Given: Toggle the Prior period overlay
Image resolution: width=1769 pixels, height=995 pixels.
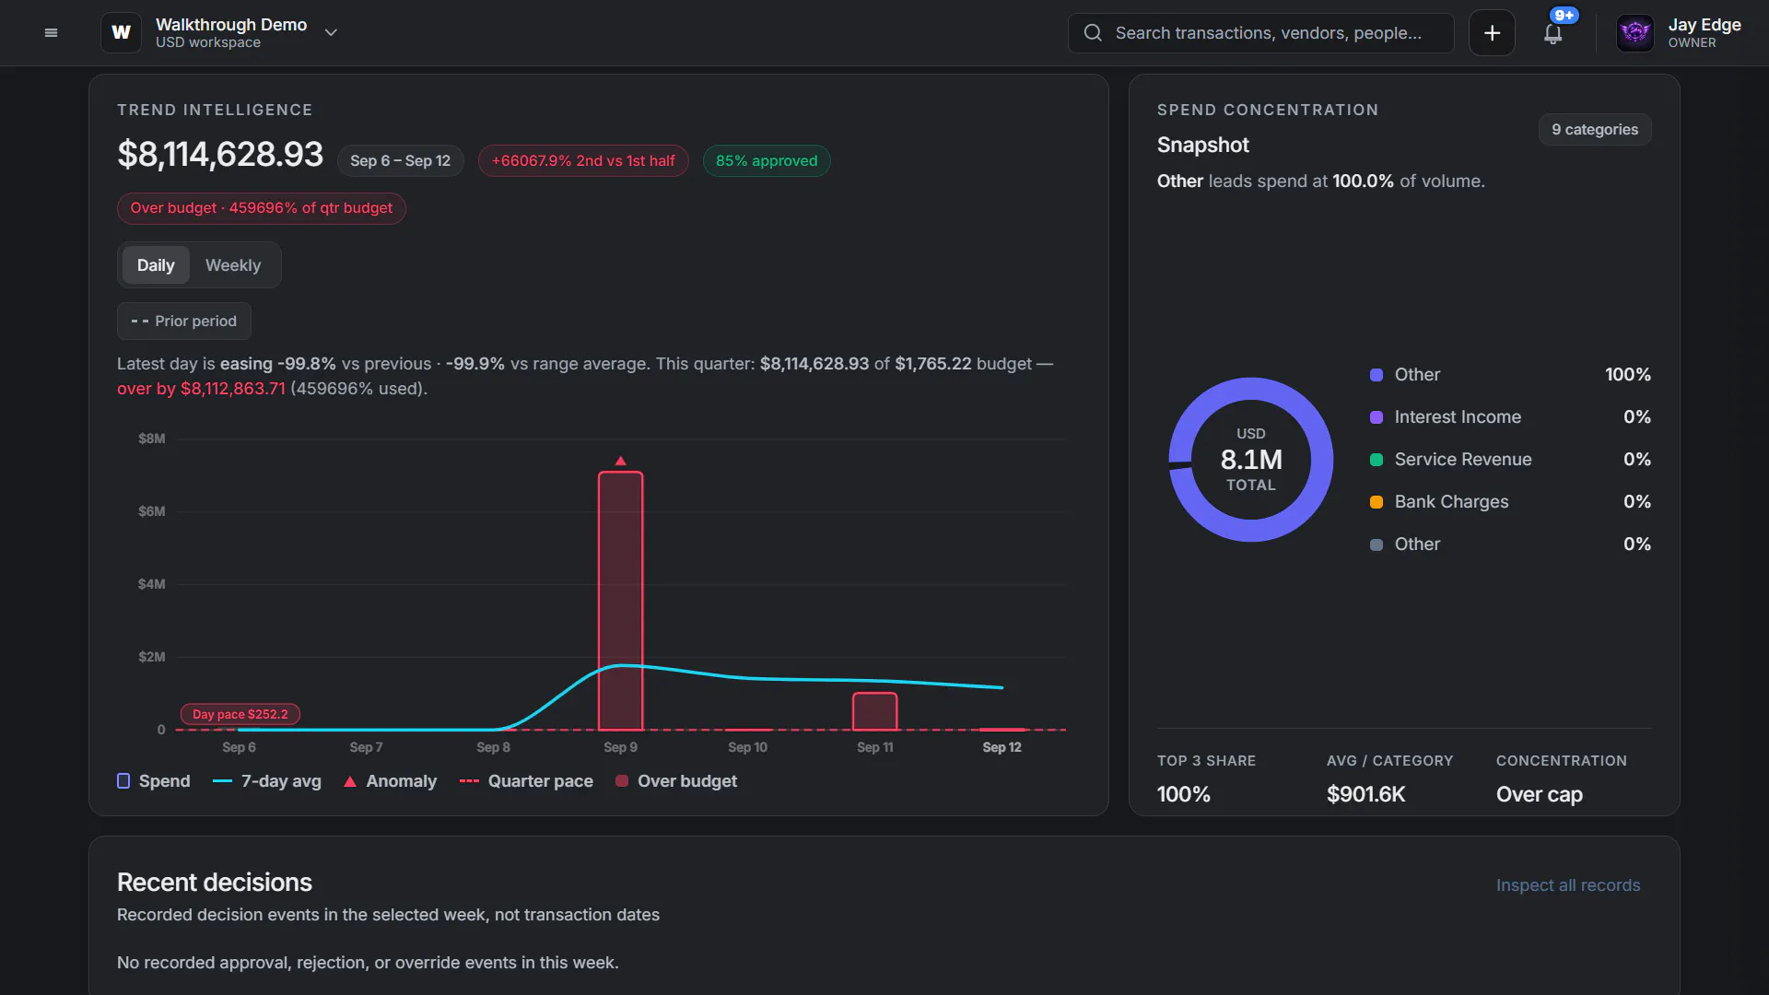Looking at the screenshot, I should [x=184, y=321].
